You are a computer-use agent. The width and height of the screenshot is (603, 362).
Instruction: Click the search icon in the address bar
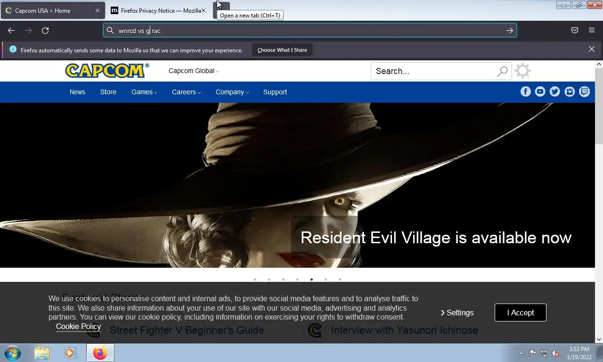[110, 31]
